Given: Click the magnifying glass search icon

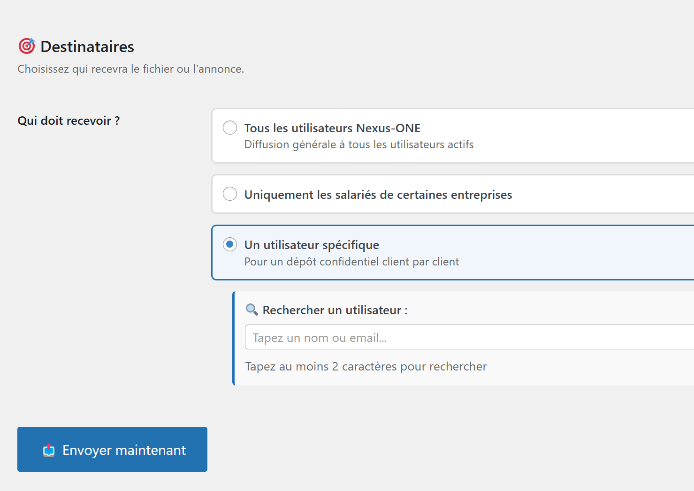Looking at the screenshot, I should coord(252,310).
